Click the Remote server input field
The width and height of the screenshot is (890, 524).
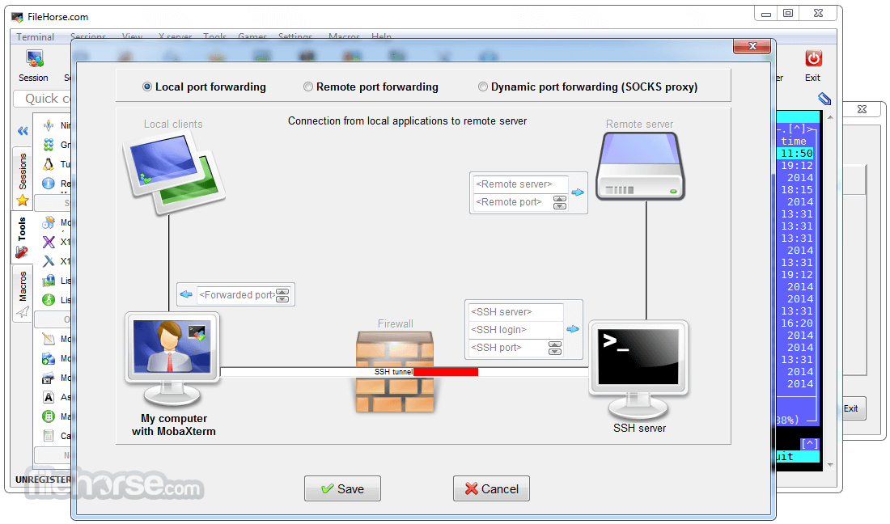[520, 184]
